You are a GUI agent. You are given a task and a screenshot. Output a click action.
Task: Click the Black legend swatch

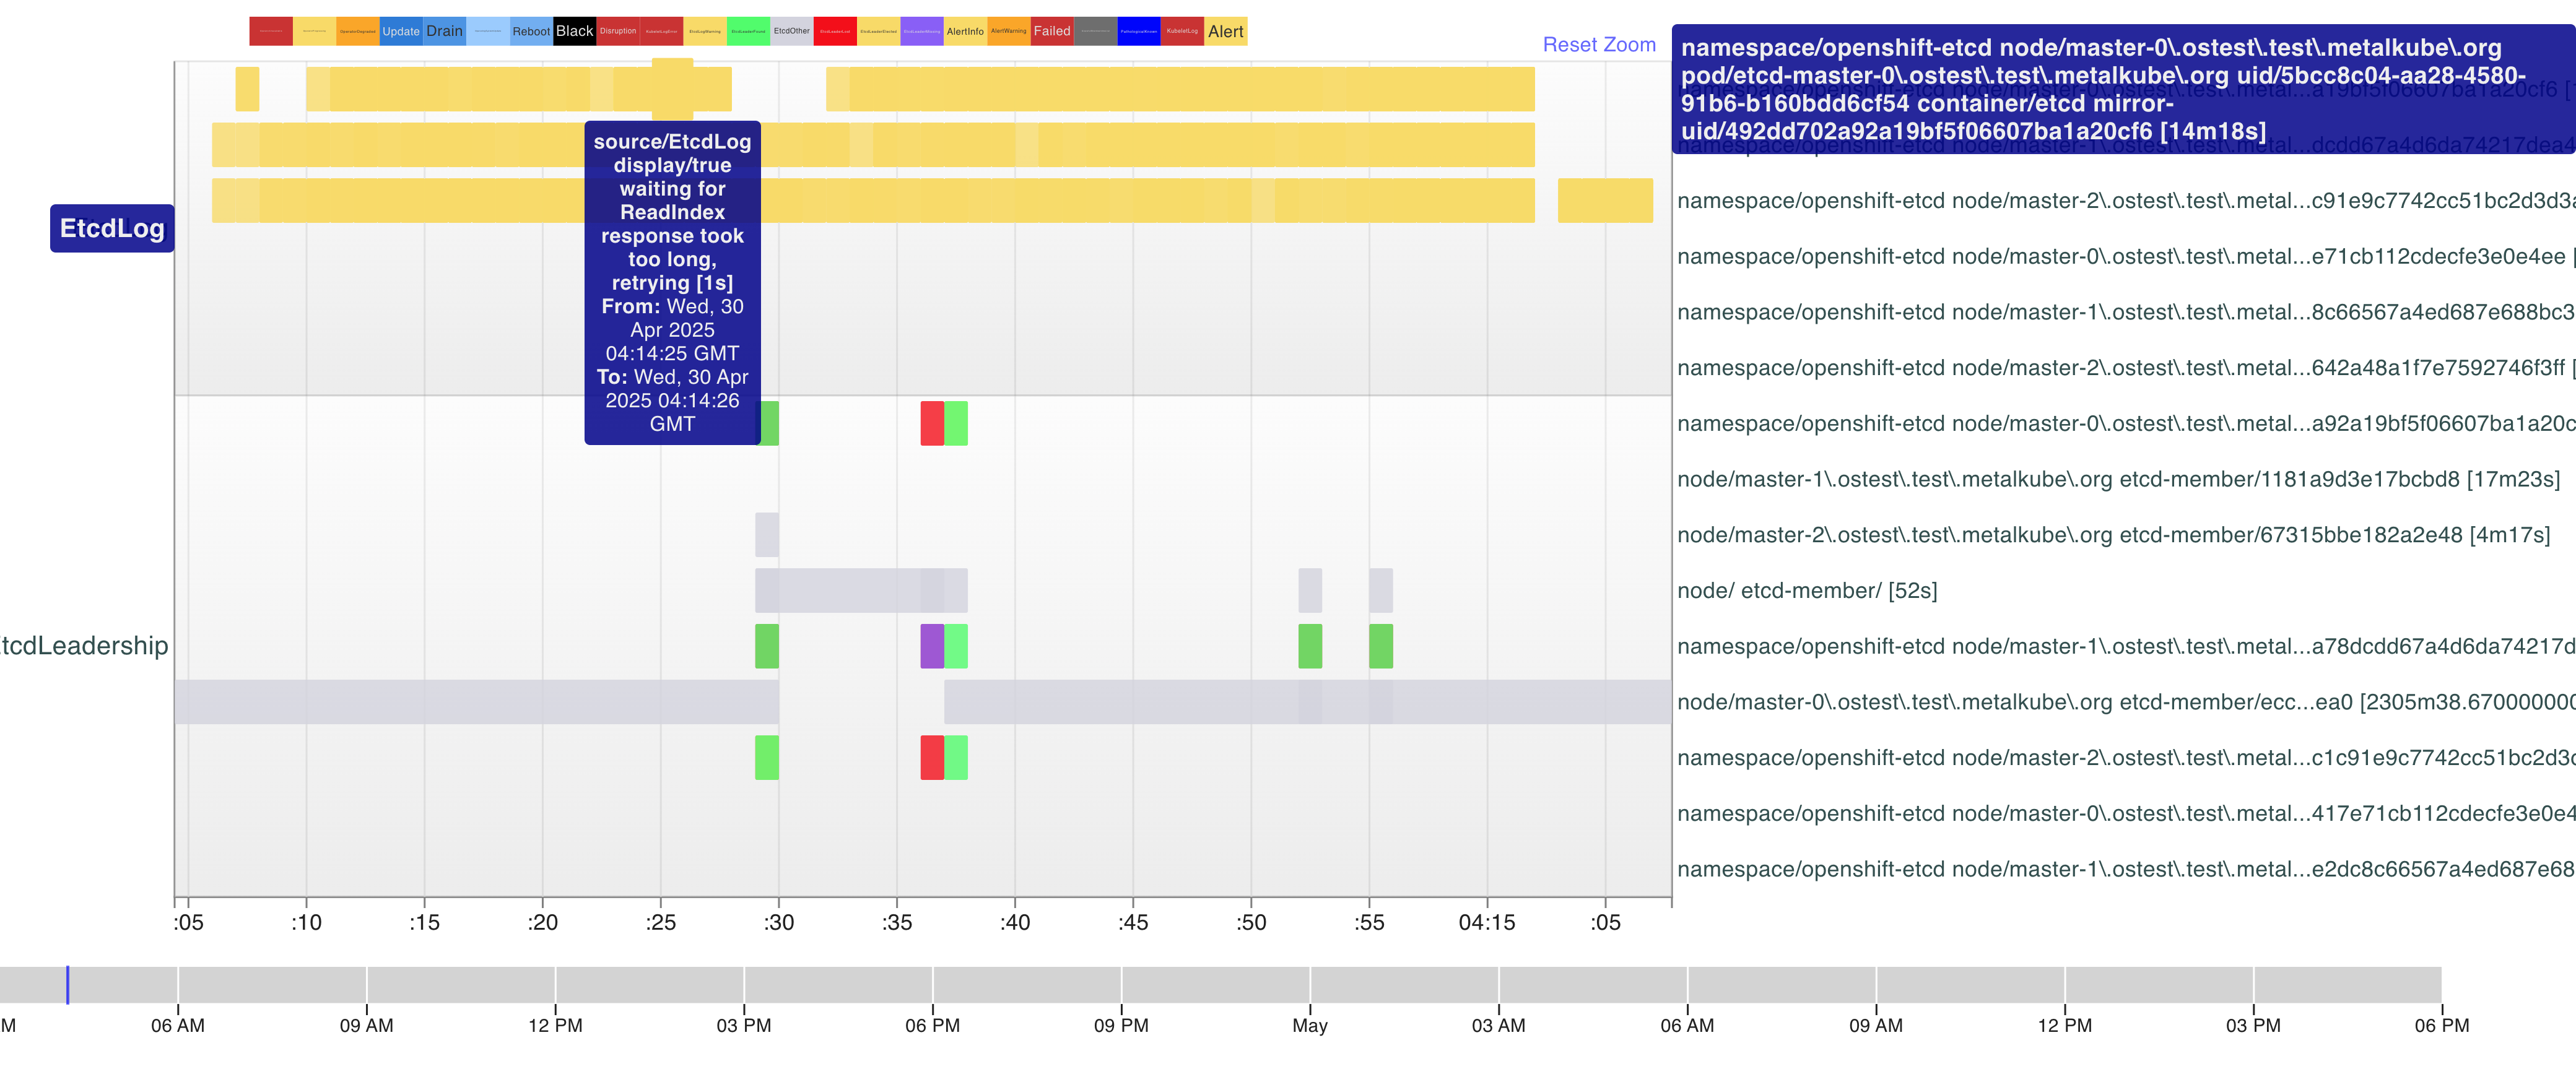574,31
